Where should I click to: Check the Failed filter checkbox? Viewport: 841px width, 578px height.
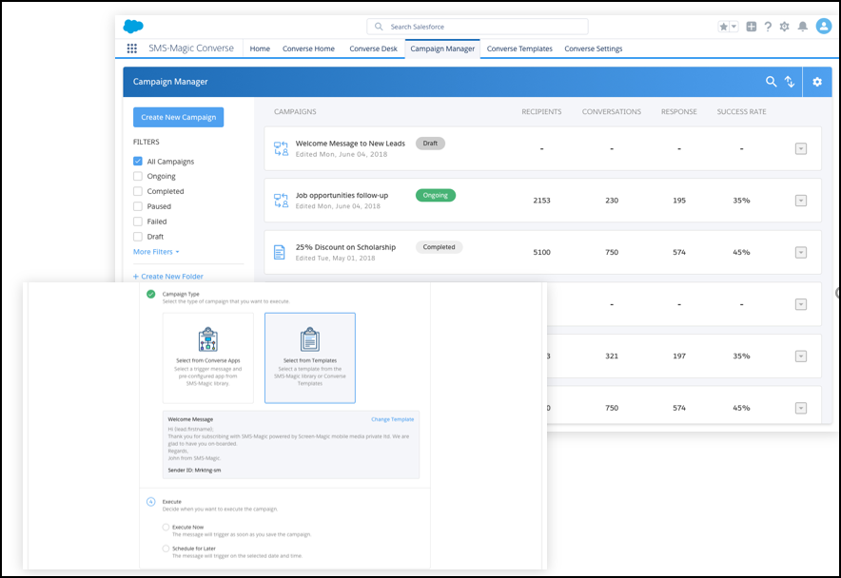(138, 221)
